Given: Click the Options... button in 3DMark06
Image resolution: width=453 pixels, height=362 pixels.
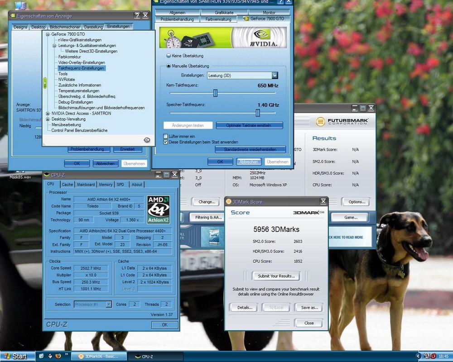Looking at the screenshot, I should click(x=357, y=202).
